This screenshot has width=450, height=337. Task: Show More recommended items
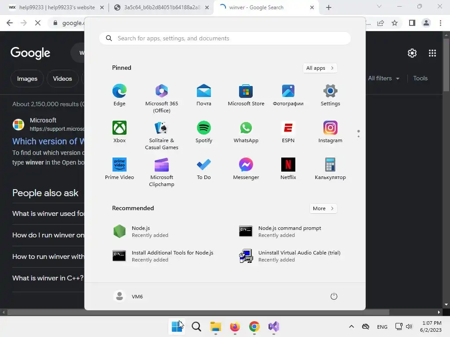(323, 208)
